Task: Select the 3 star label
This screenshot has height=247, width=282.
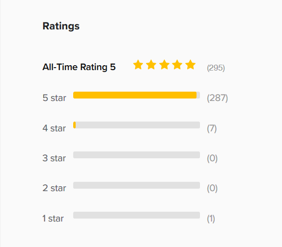Action: point(54,158)
